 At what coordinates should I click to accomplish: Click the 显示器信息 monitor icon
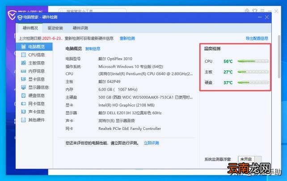click(x=23, y=87)
